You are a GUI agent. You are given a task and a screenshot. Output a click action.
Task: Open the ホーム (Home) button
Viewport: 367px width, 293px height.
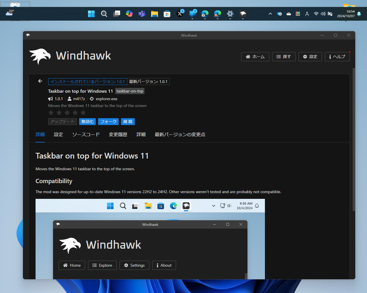255,57
